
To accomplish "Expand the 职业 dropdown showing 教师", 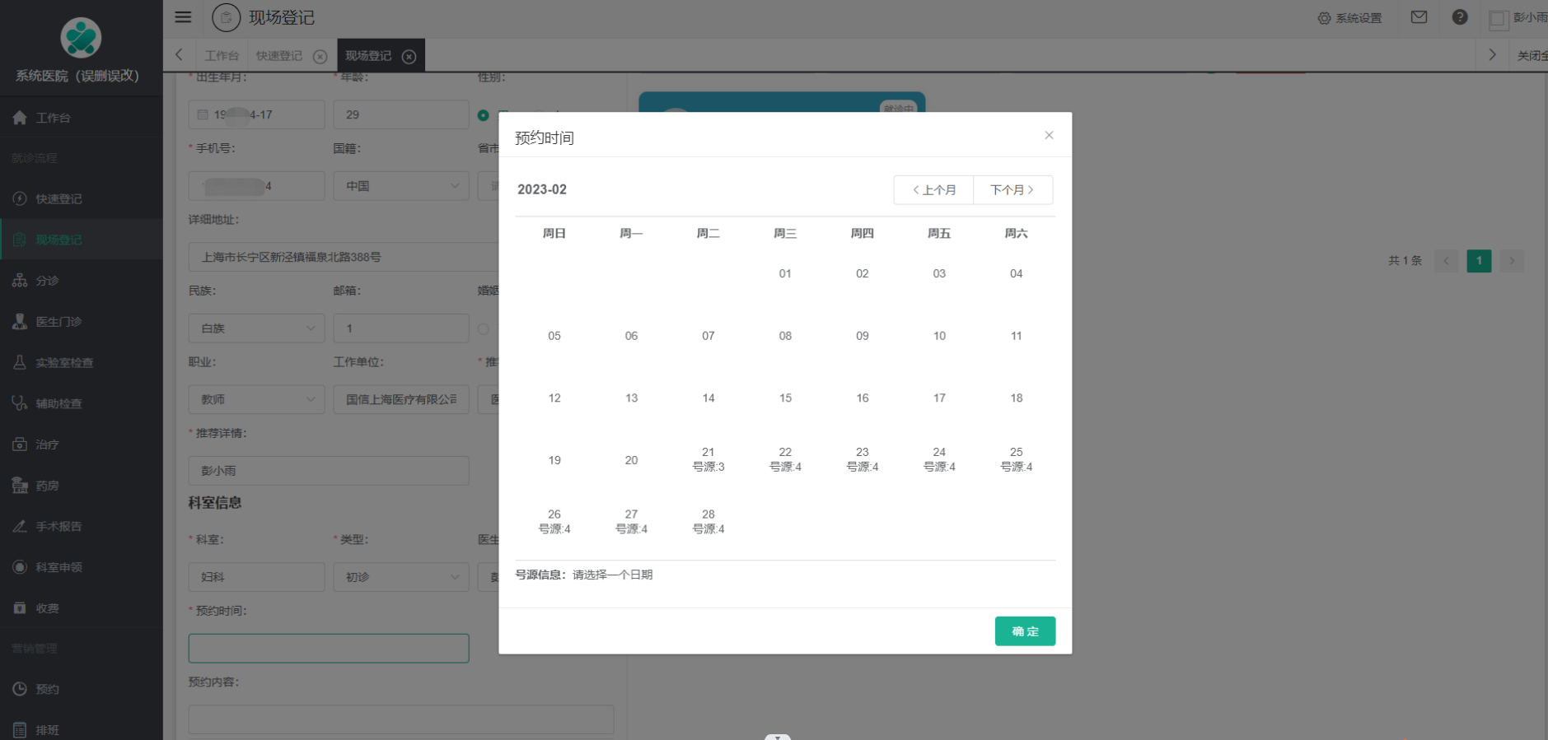I will coord(256,399).
